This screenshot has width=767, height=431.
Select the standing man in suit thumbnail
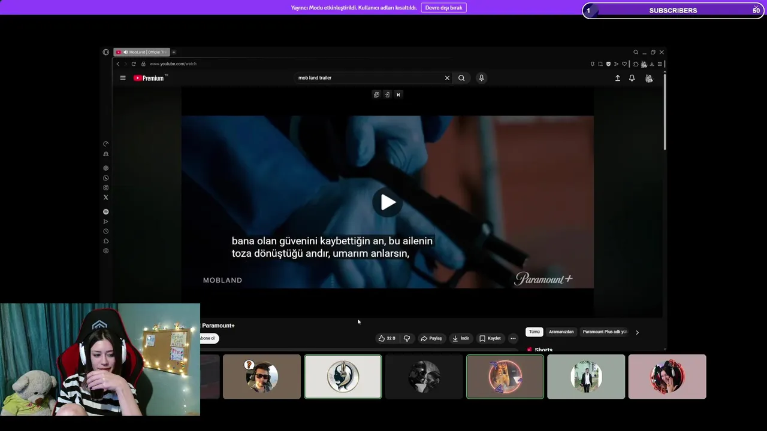tap(586, 377)
